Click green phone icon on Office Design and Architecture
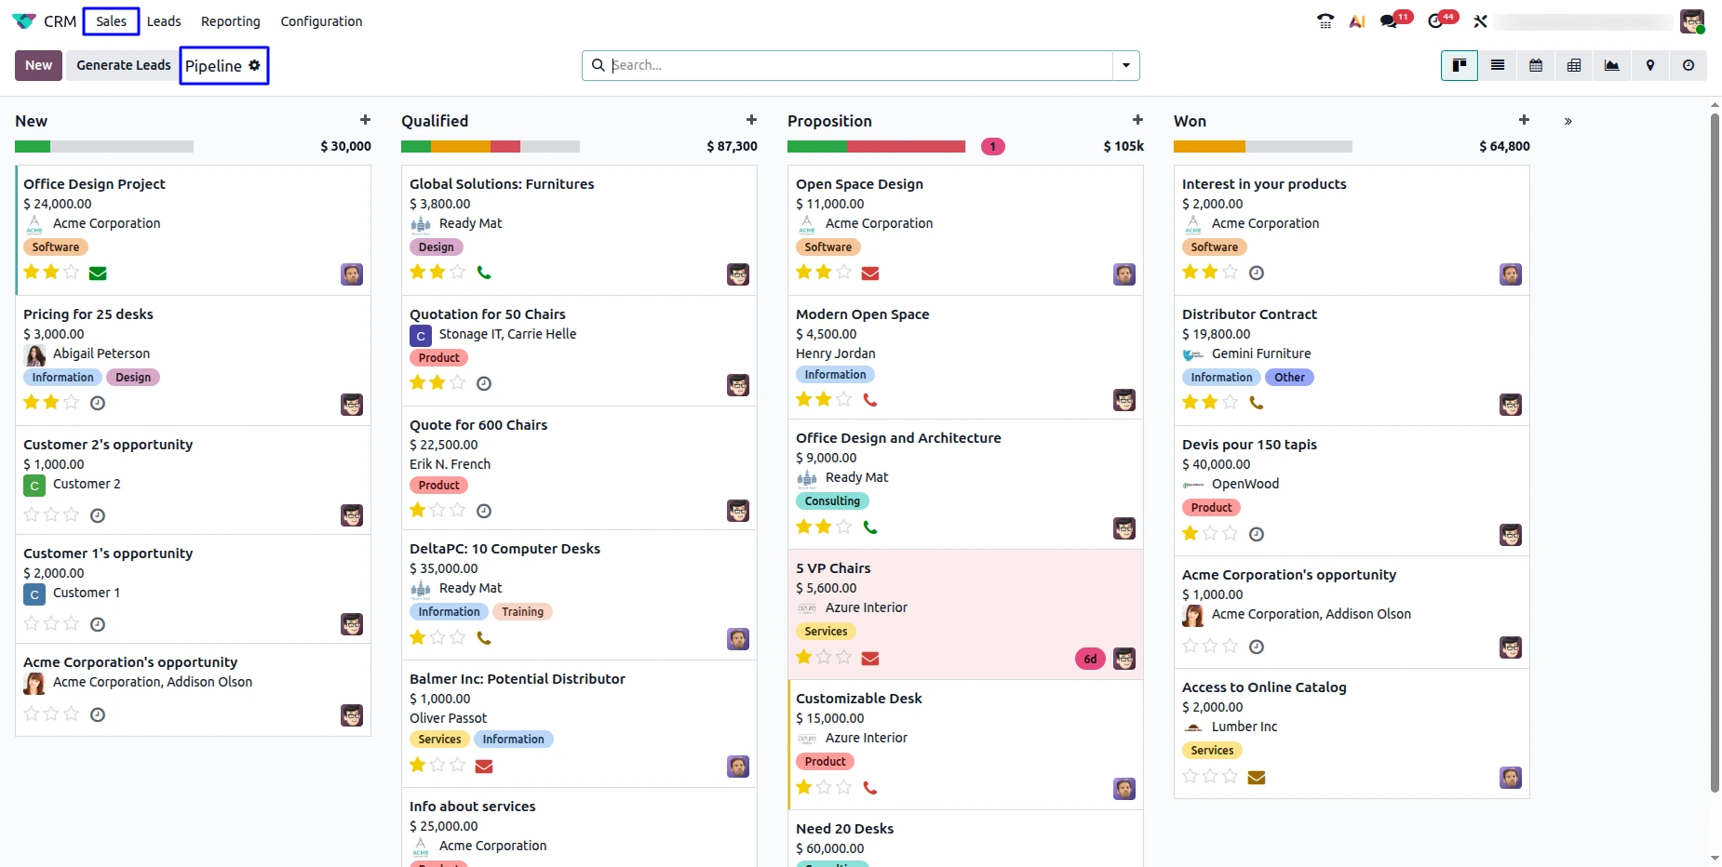 point(870,527)
